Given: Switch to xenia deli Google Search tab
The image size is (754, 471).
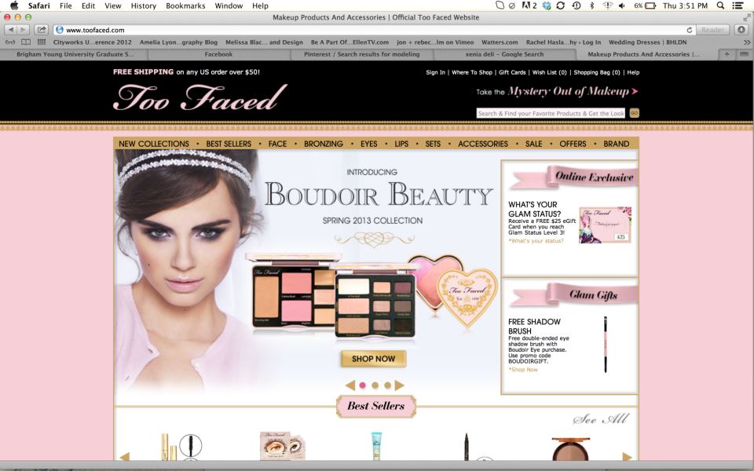Looking at the screenshot, I should tap(504, 54).
